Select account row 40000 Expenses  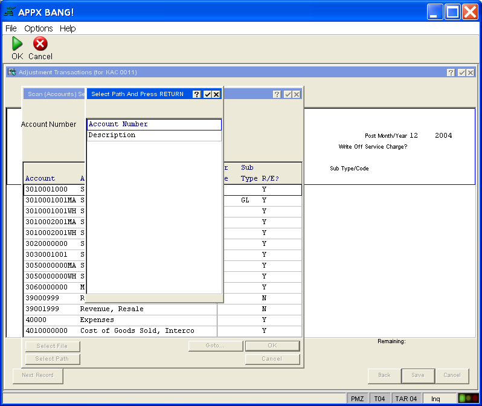[97, 320]
